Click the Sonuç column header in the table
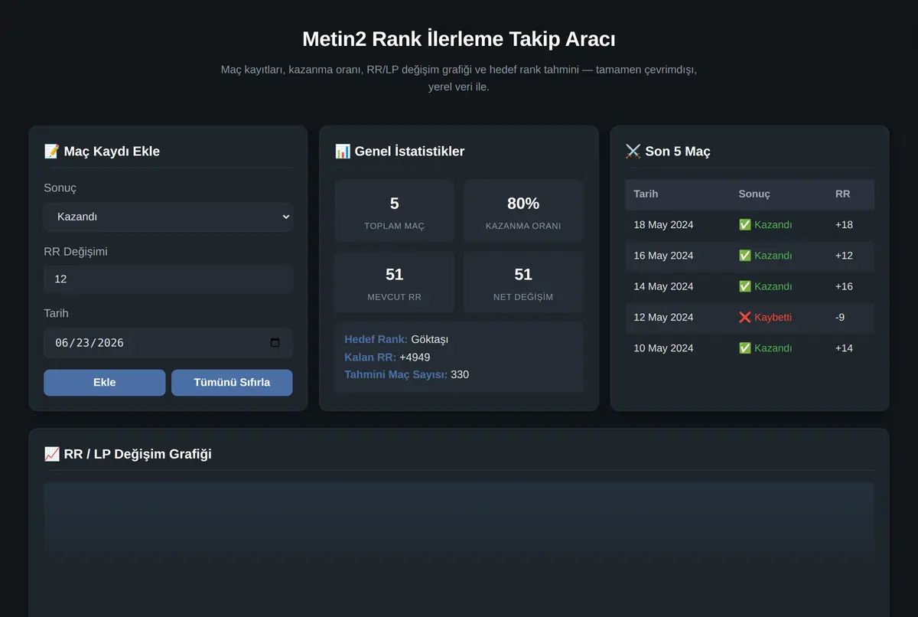918x617 pixels. pos(754,194)
